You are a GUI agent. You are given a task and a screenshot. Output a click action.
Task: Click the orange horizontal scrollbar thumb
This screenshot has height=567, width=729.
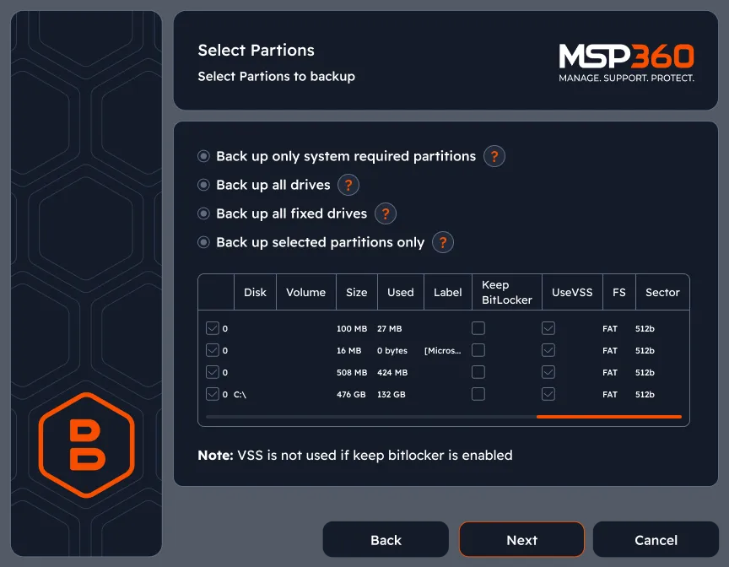pyautogui.click(x=609, y=417)
